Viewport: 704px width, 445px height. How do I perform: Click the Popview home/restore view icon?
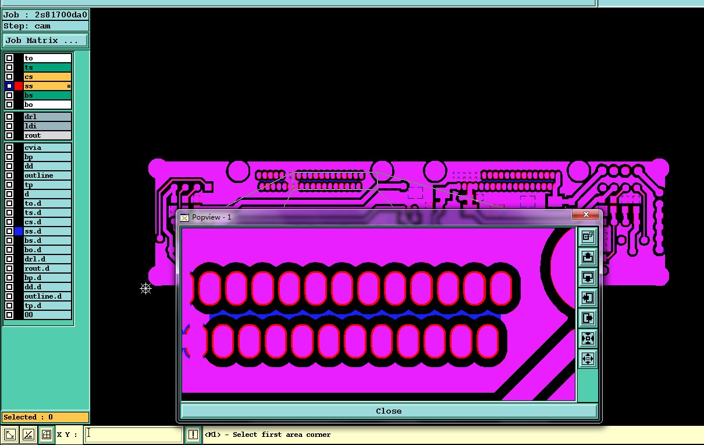click(588, 236)
